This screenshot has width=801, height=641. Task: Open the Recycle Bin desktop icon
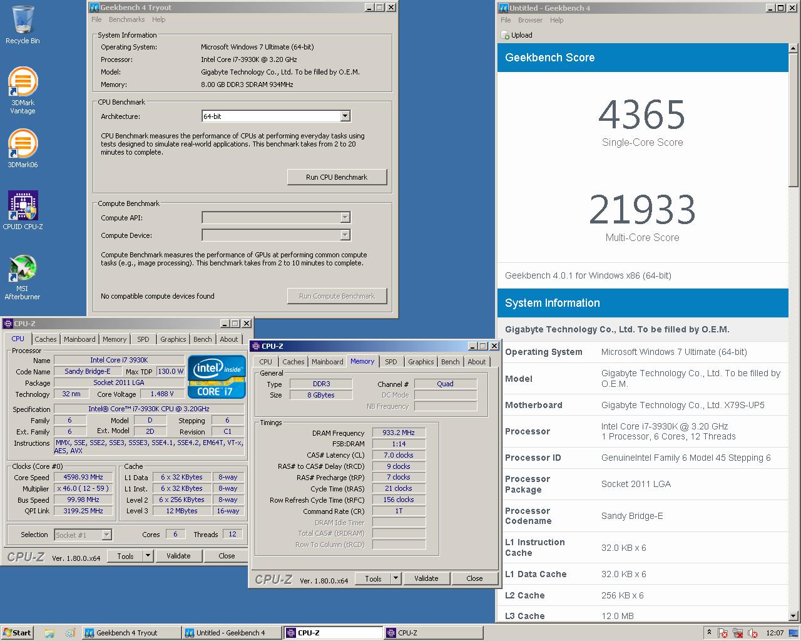tap(23, 25)
